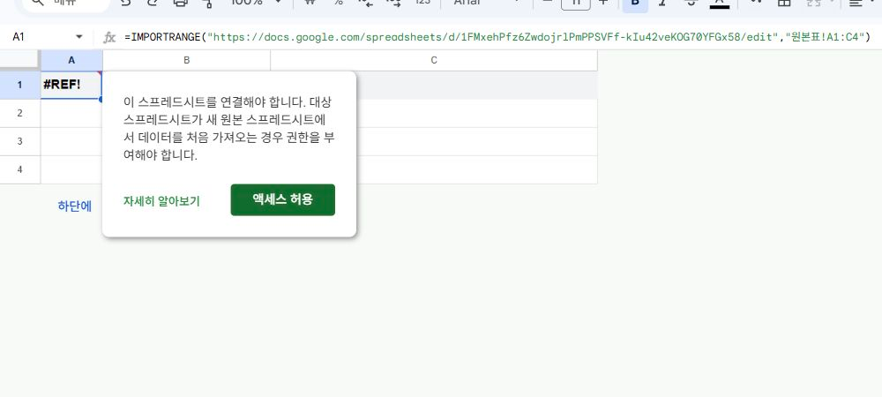The image size is (882, 397).
Task: Select column A header
Action: click(71, 60)
